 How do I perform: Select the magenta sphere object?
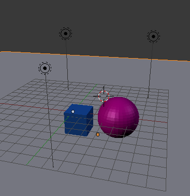pos(119,117)
